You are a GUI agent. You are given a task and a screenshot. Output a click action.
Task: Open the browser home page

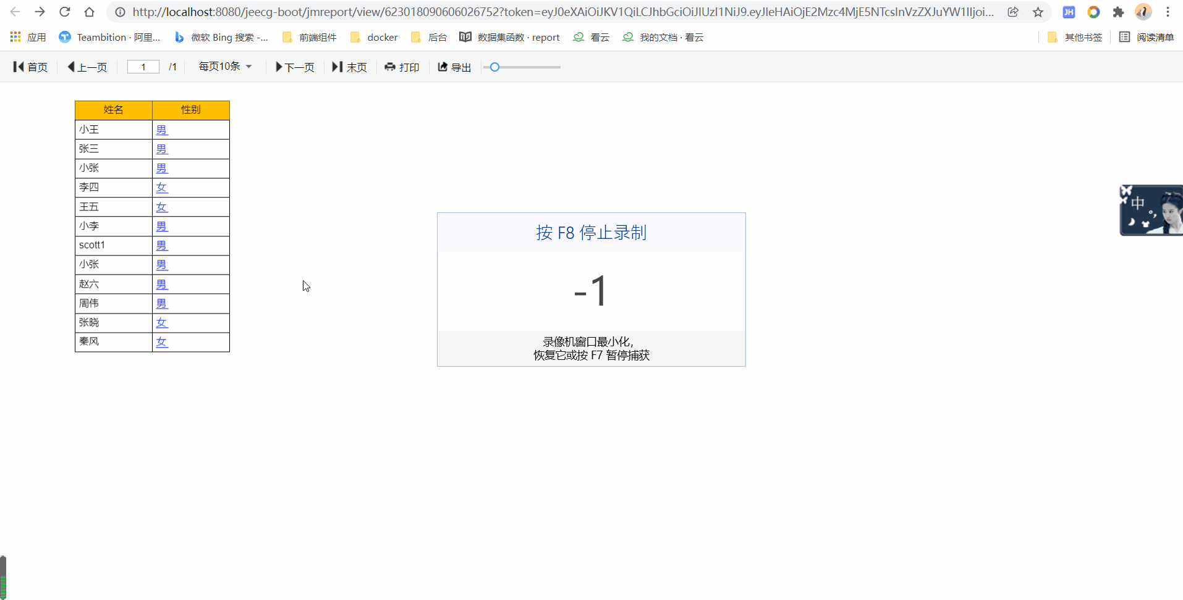[89, 12]
